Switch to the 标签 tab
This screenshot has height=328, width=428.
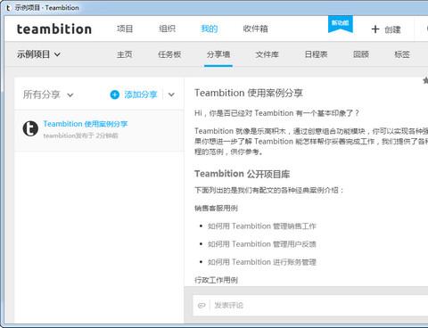pos(402,54)
